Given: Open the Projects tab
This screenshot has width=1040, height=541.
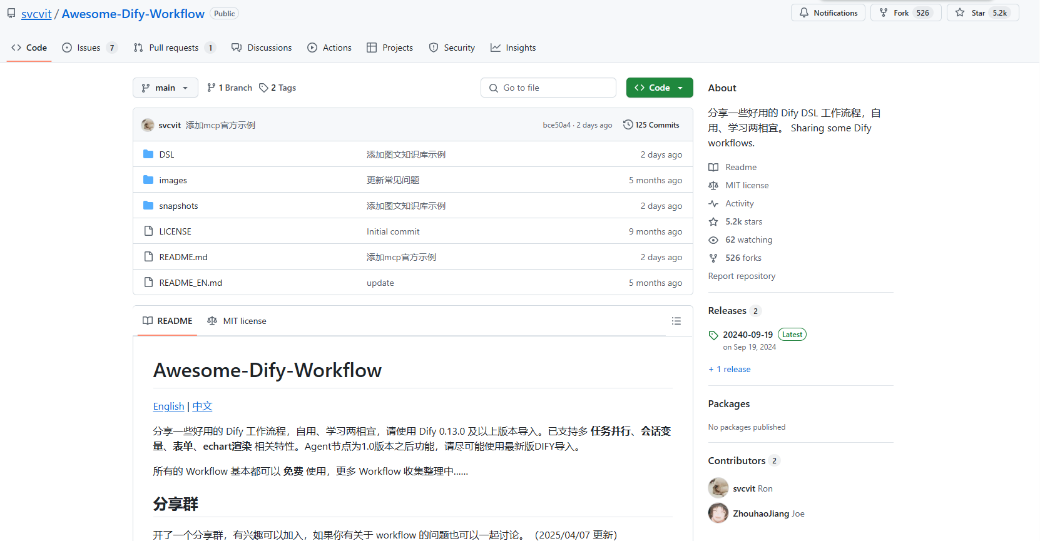Looking at the screenshot, I should pos(390,48).
